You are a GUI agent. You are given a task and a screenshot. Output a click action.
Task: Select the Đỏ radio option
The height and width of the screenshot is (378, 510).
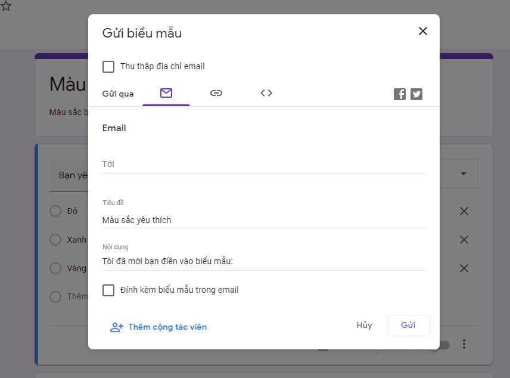click(x=55, y=211)
